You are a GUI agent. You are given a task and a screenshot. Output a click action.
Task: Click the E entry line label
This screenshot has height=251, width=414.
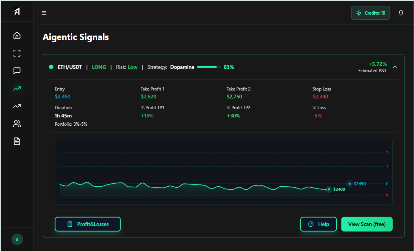coord(387,184)
